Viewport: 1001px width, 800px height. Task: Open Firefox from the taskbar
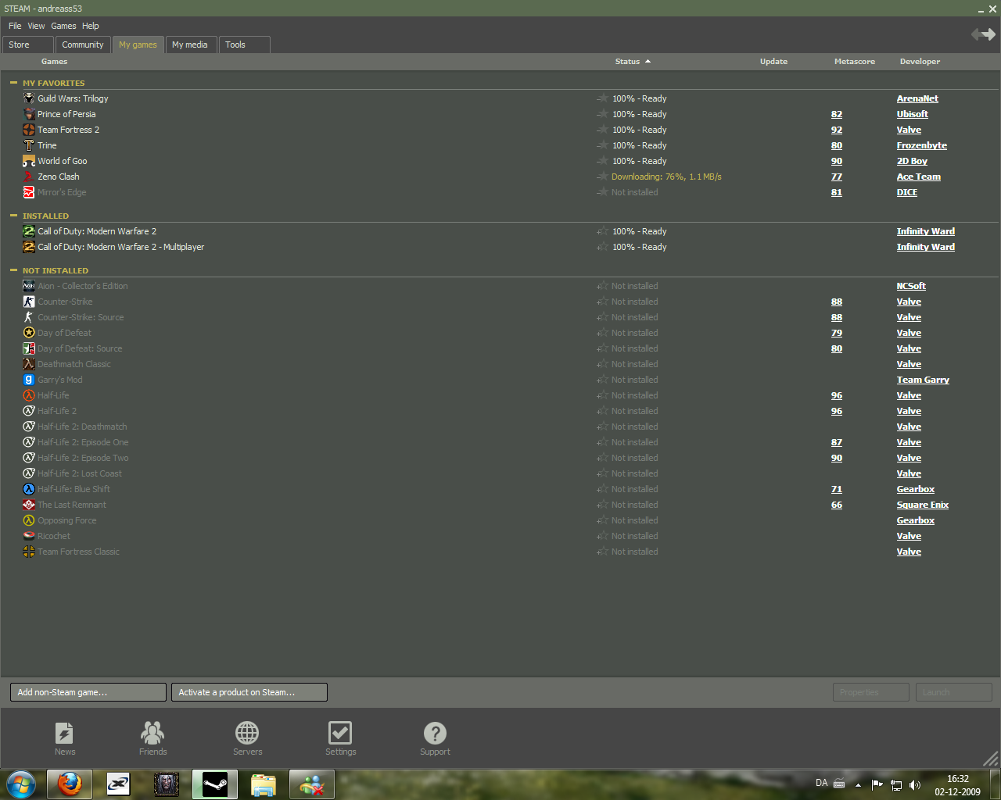click(70, 784)
